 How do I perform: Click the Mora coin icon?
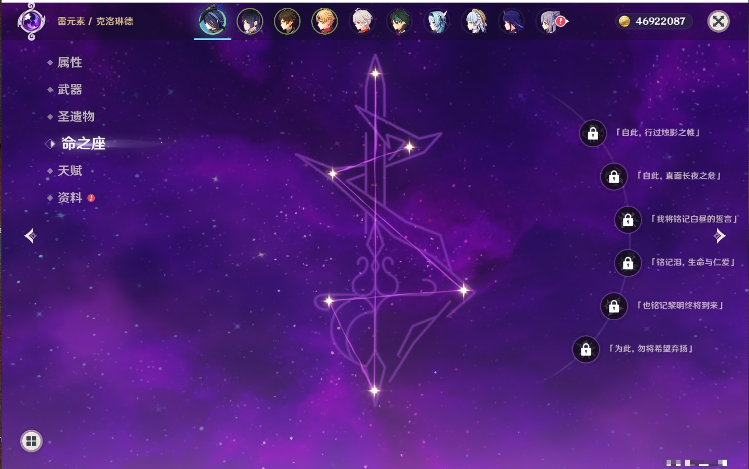click(625, 21)
